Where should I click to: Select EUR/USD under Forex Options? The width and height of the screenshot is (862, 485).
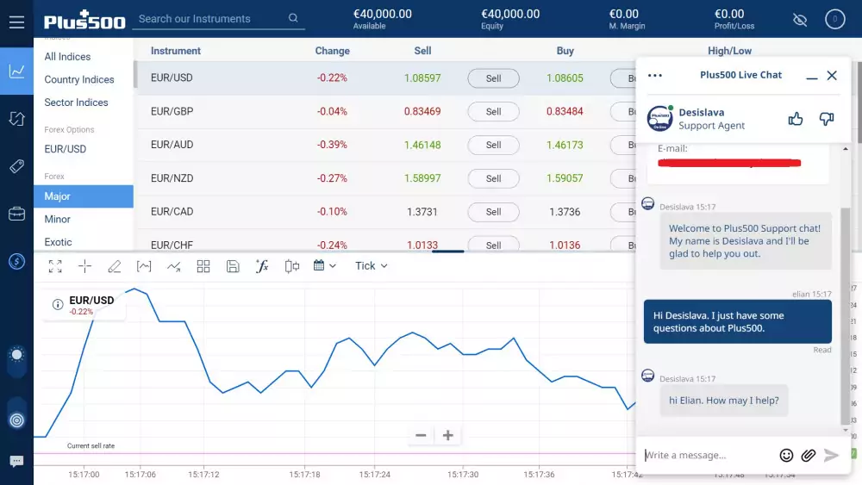coord(66,149)
